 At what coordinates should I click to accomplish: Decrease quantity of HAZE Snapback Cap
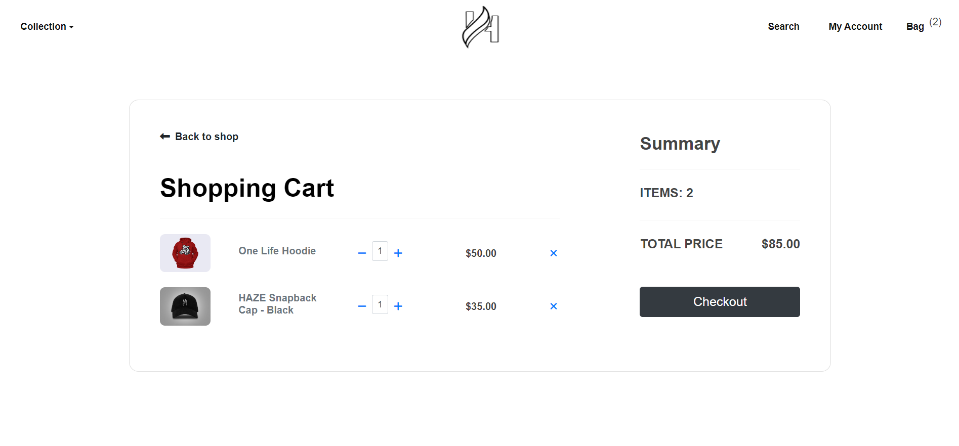tap(361, 305)
